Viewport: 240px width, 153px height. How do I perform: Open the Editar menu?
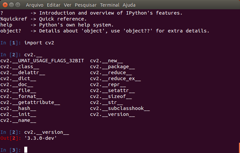(54, 5)
